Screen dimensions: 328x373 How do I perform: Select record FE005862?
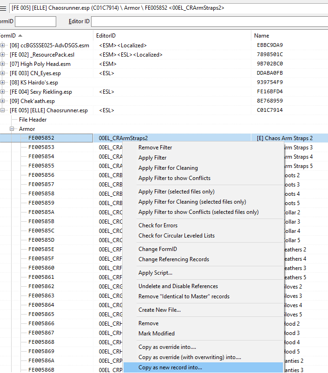[x=41, y=286]
